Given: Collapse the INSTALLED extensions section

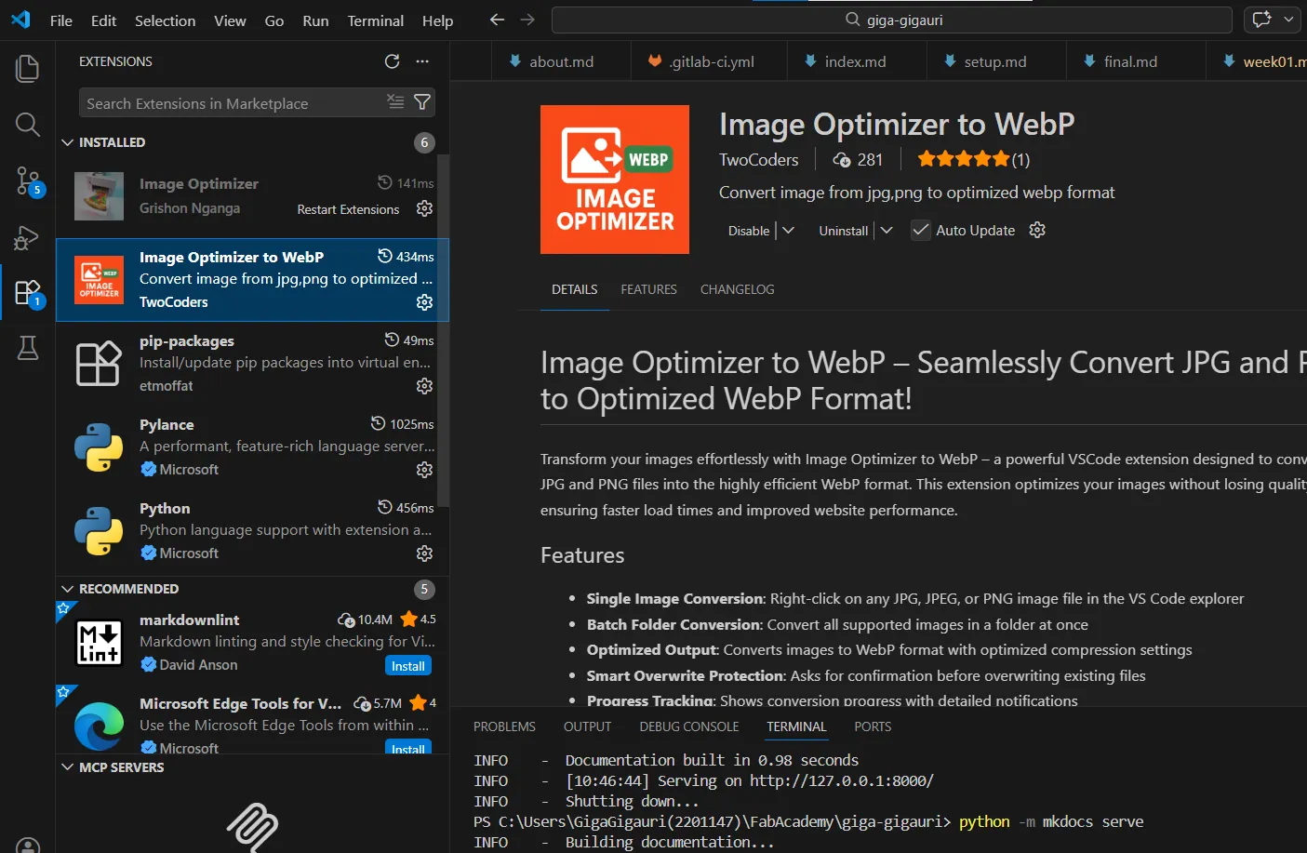Looking at the screenshot, I should click(67, 142).
